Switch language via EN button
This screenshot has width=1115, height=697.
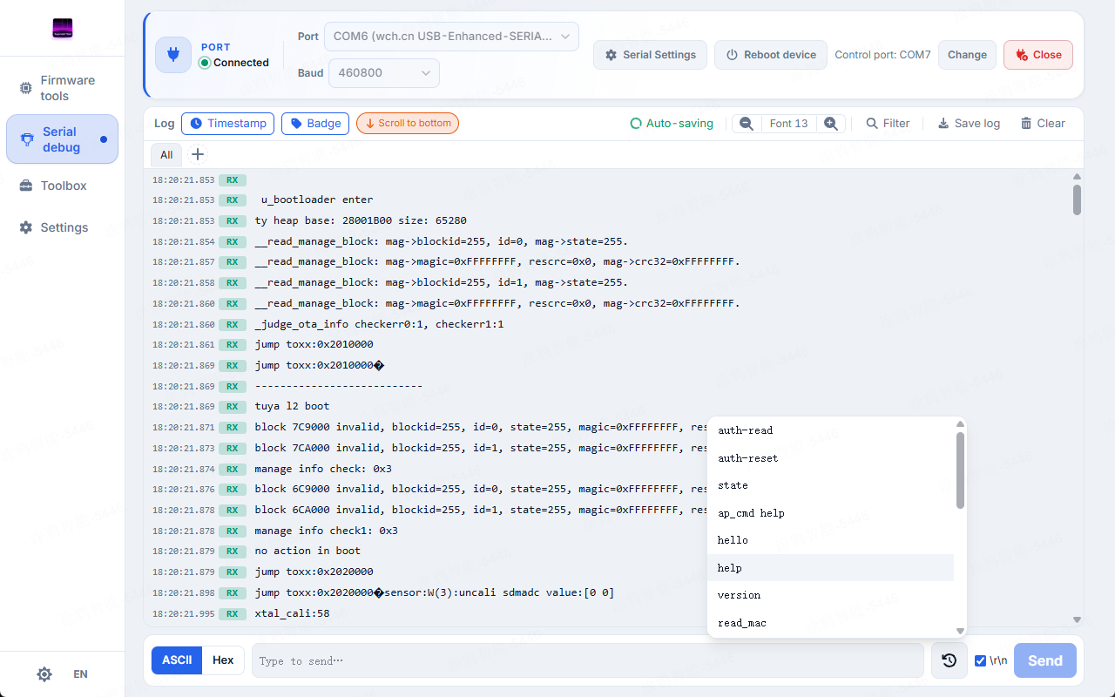(x=80, y=674)
